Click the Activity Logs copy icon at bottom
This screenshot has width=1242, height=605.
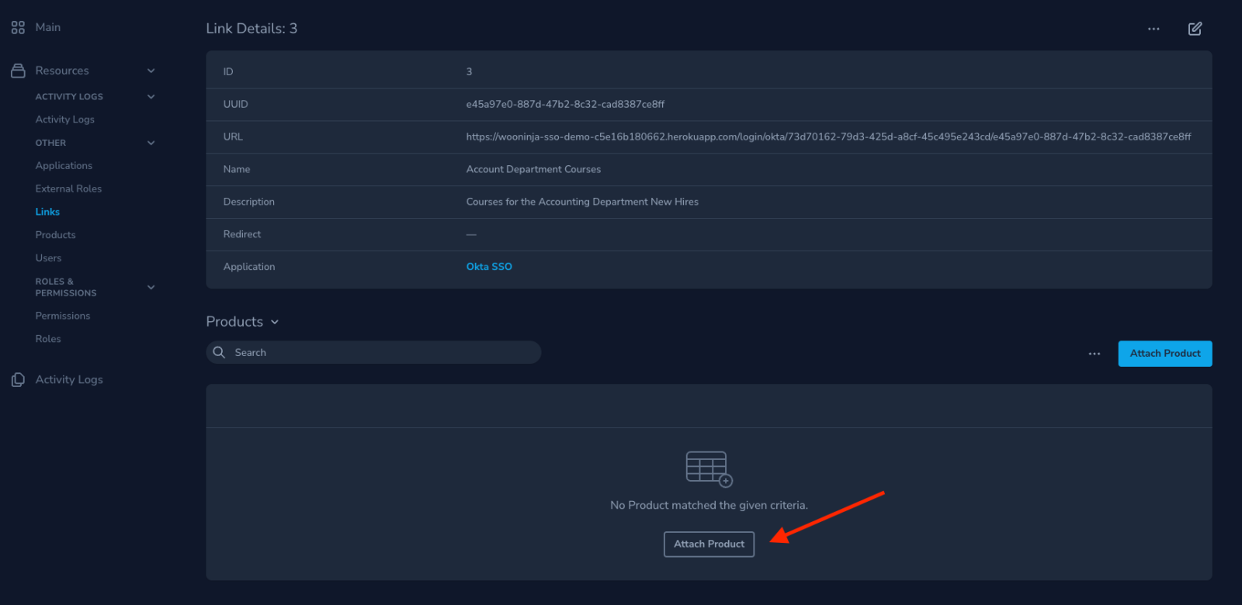point(18,379)
